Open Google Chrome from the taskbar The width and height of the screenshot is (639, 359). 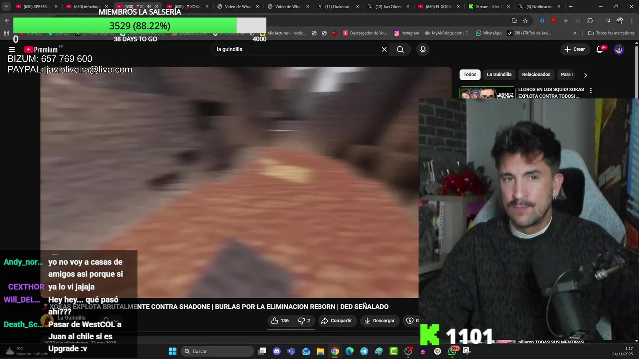click(x=335, y=351)
